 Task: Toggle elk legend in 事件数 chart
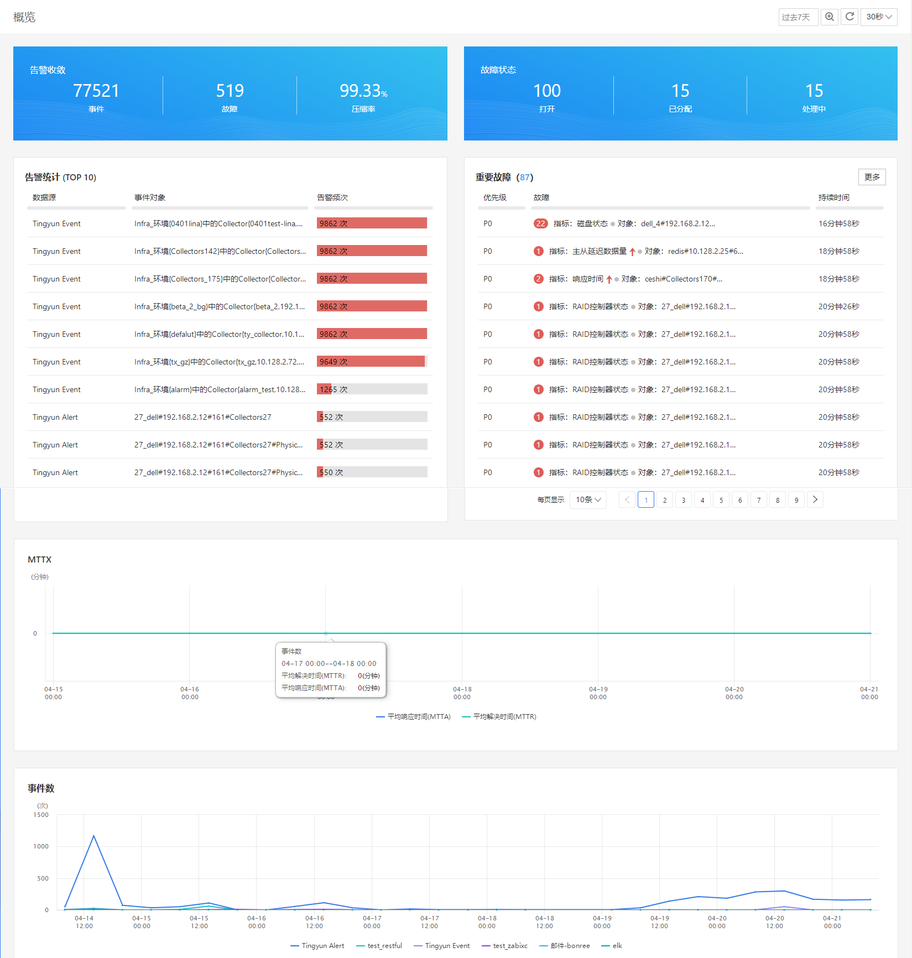[x=612, y=946]
